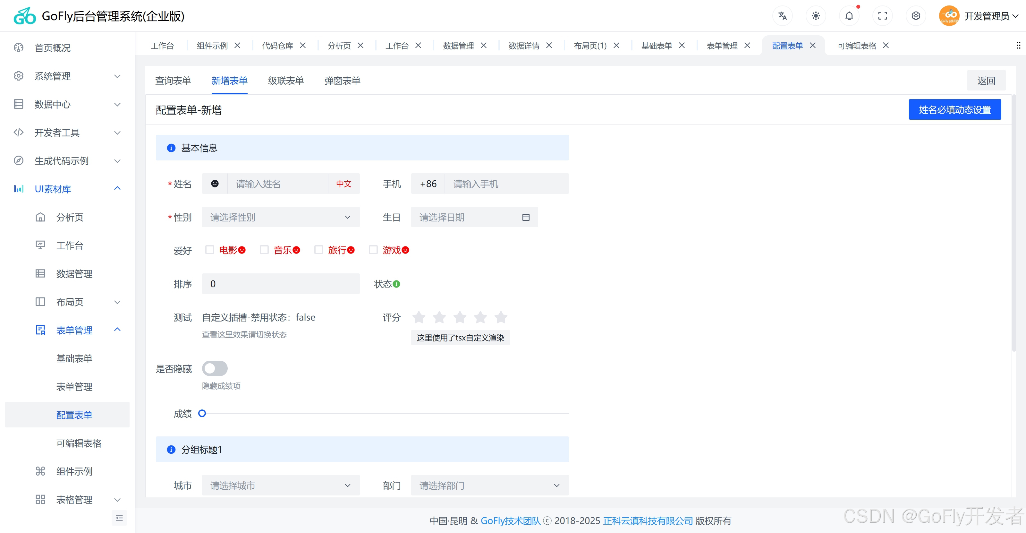Viewport: 1026px width, 533px height.
Task: Open the settings gear in top bar
Action: click(916, 16)
